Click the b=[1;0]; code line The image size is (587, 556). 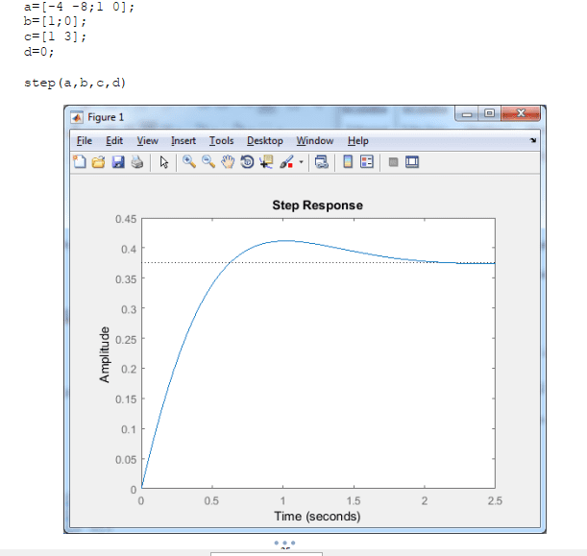pyautogui.click(x=55, y=21)
